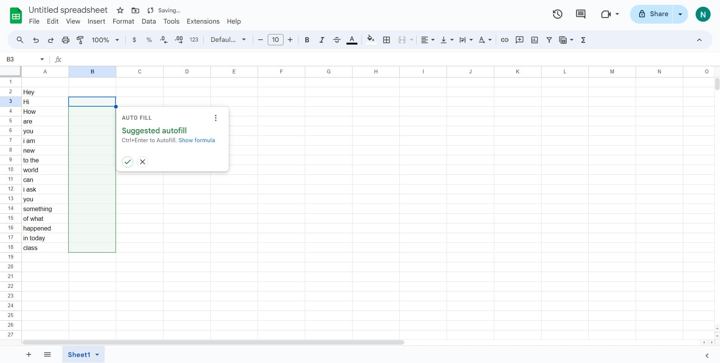Open the fill color picker
The width and height of the screenshot is (720, 363).
click(x=370, y=40)
